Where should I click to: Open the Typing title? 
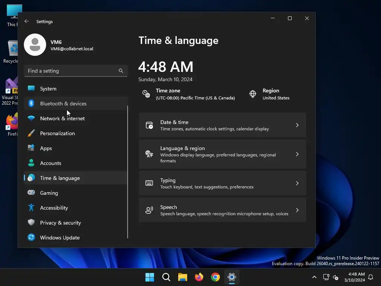(168, 180)
